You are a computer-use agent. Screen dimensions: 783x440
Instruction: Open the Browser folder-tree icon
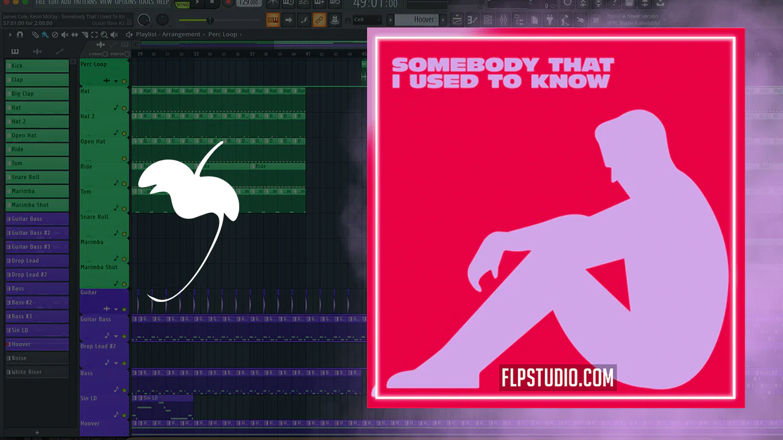click(x=518, y=20)
